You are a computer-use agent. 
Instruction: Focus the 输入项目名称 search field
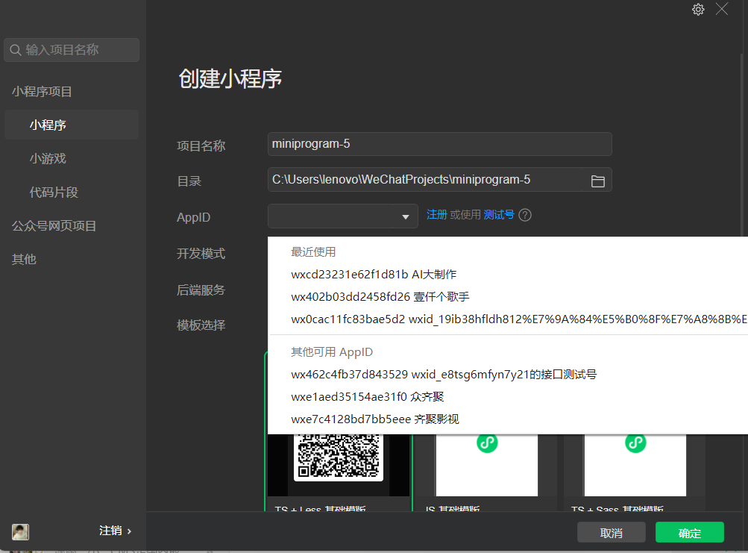(x=72, y=50)
